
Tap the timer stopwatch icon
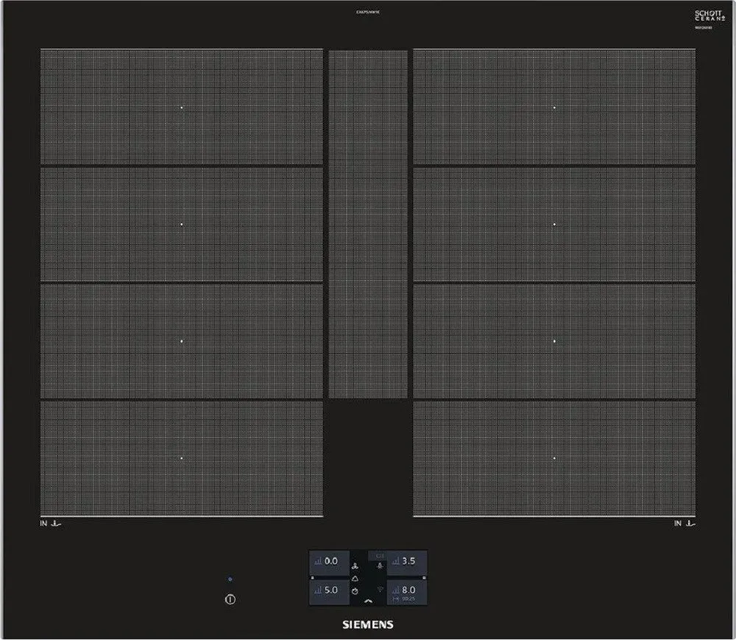pyautogui.click(x=355, y=591)
